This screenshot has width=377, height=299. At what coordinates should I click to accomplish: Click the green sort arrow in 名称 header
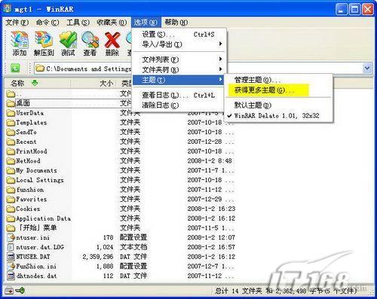(35, 83)
